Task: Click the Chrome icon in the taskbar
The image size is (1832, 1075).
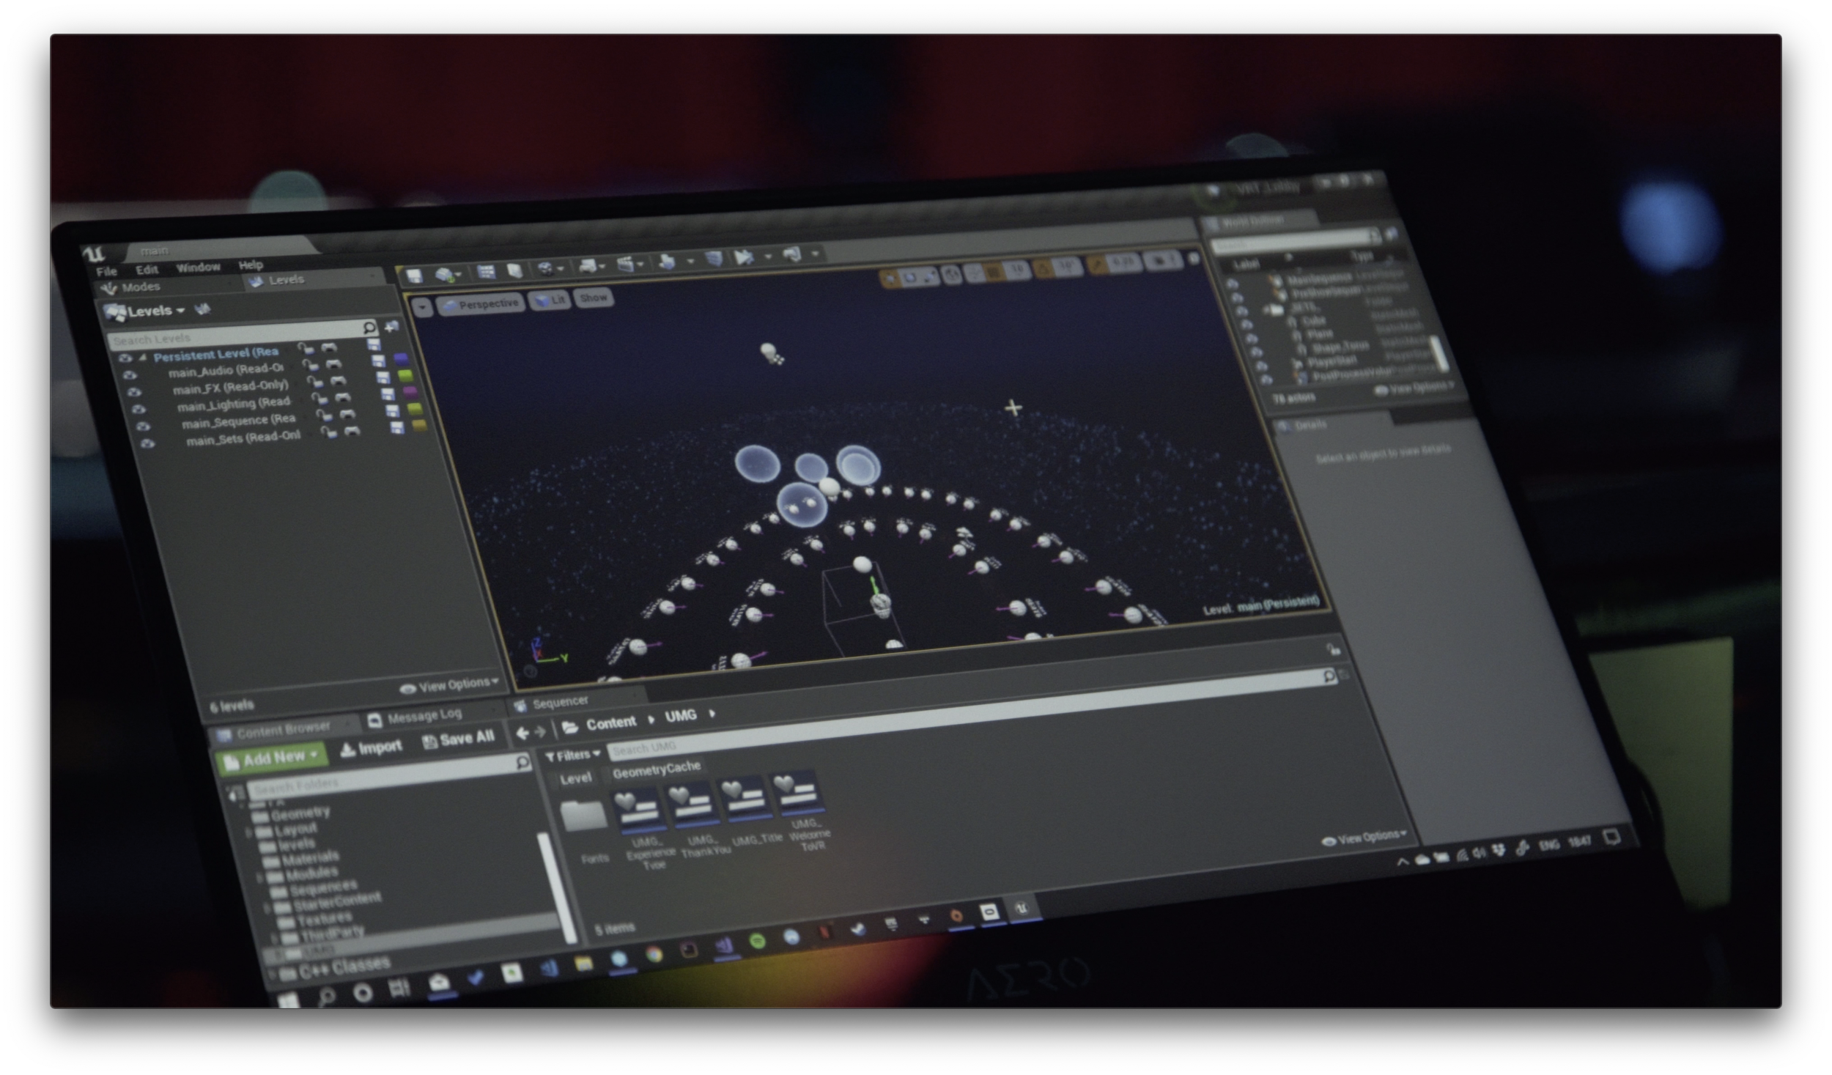Action: (654, 954)
